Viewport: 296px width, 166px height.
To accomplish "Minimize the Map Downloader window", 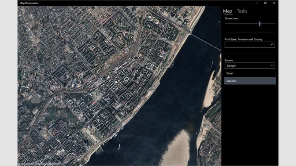I will (x=256, y=3).
